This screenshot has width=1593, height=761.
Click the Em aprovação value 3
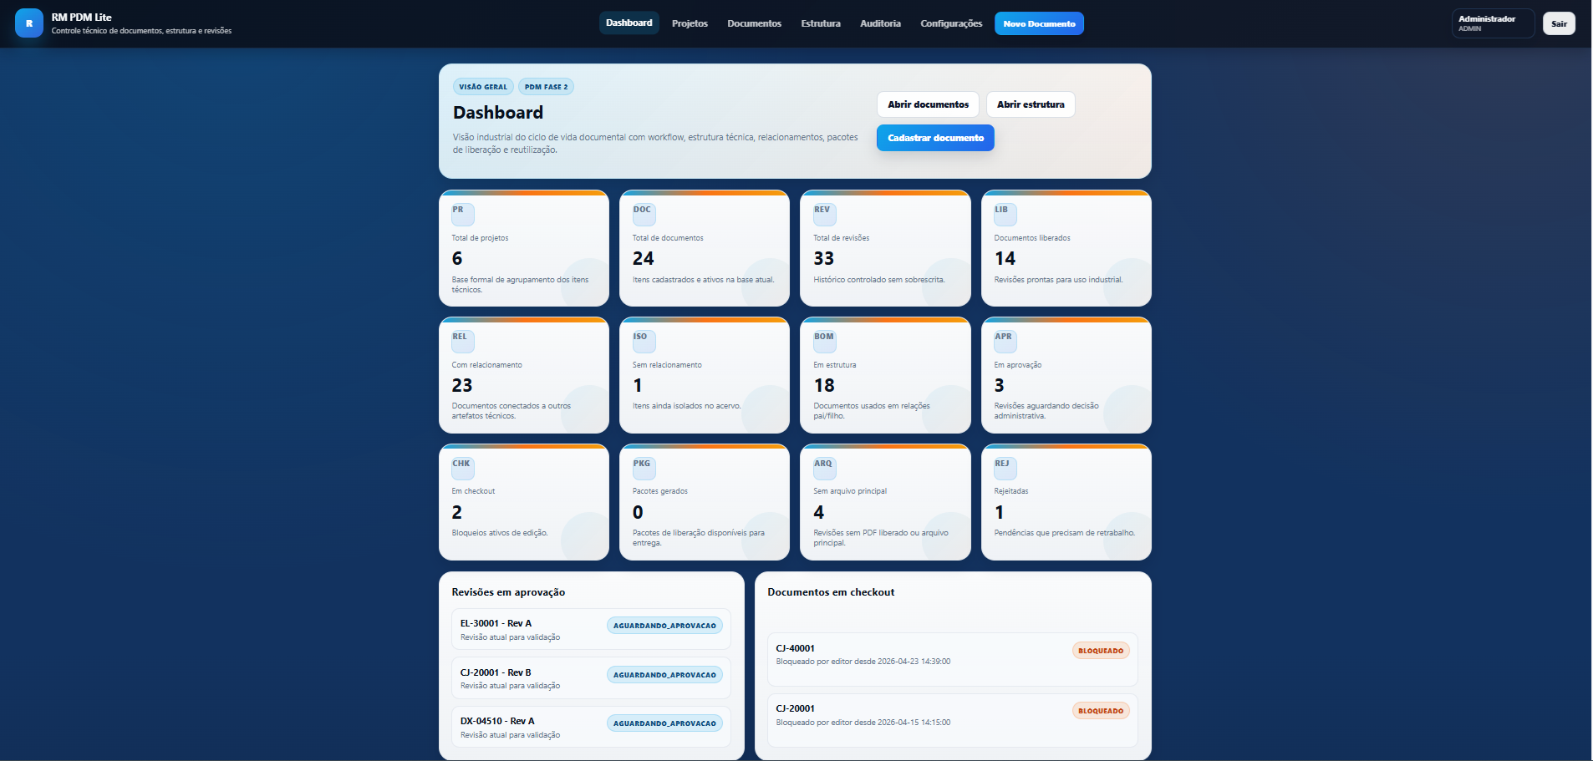click(1000, 386)
